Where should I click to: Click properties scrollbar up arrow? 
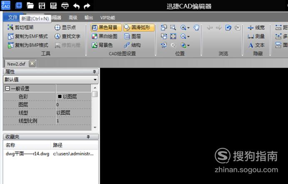[95, 88]
